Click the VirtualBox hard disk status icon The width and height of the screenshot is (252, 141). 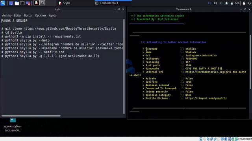[201, 139]
